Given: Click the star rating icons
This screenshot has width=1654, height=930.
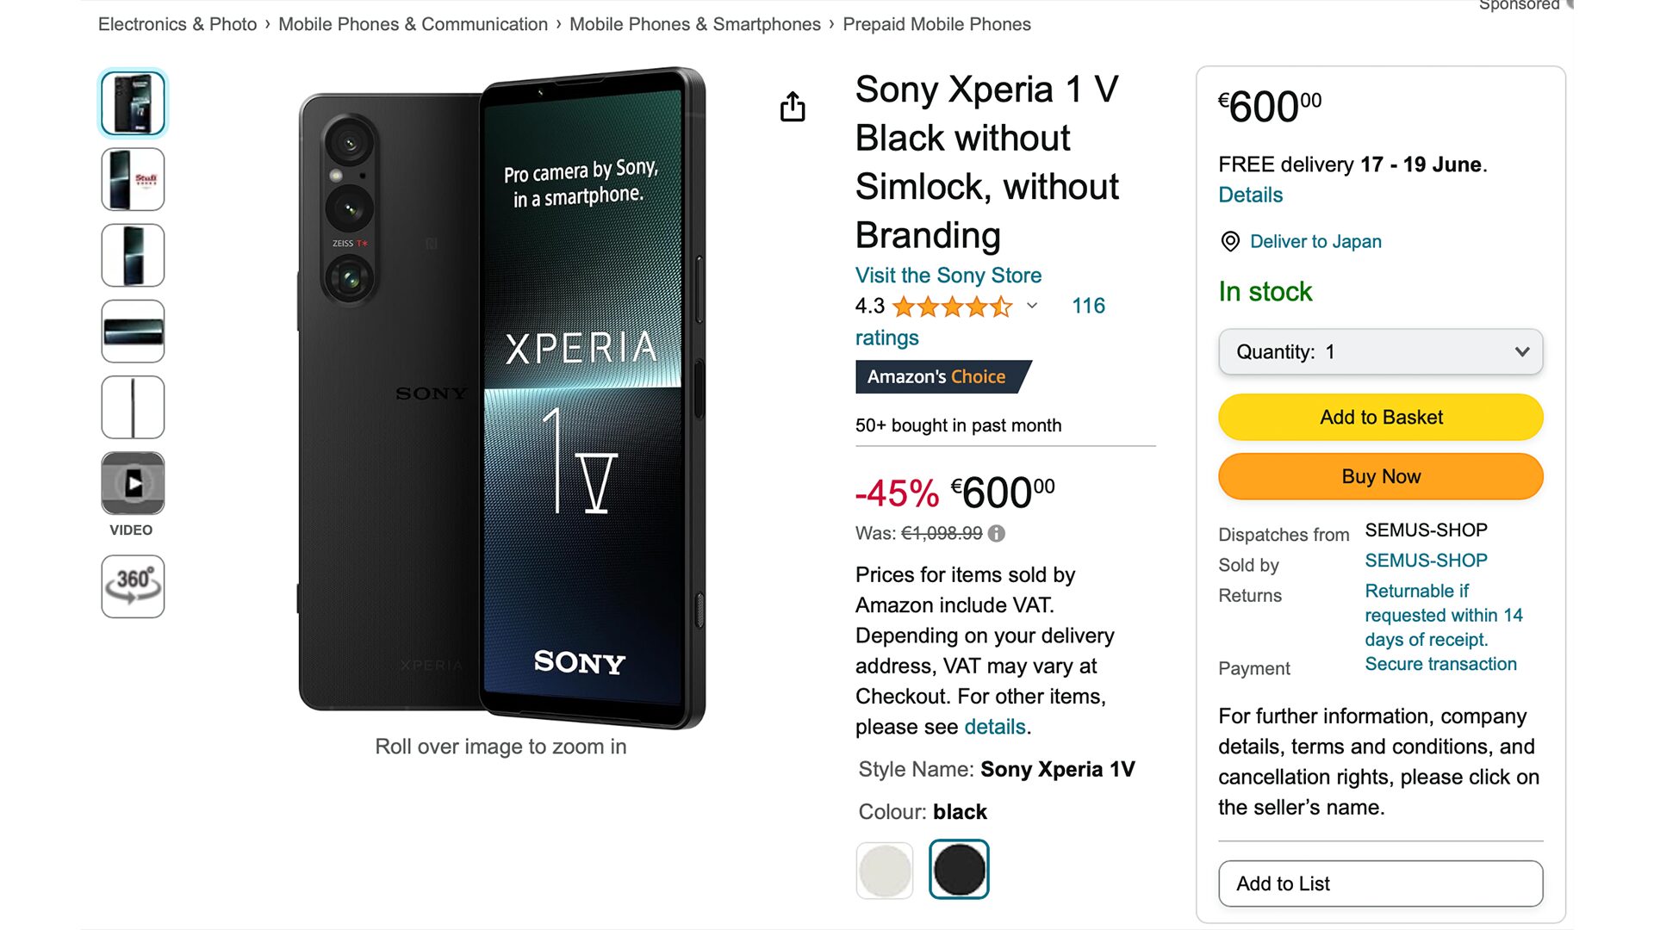Looking at the screenshot, I should point(952,307).
